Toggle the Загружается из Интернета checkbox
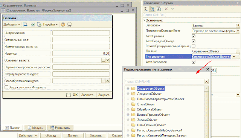Screen dimensions: 241x138 click(x=6, y=87)
